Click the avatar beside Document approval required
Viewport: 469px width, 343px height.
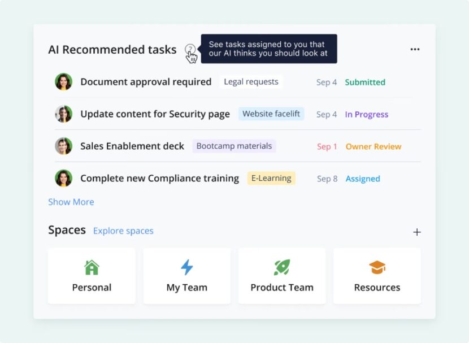(64, 81)
